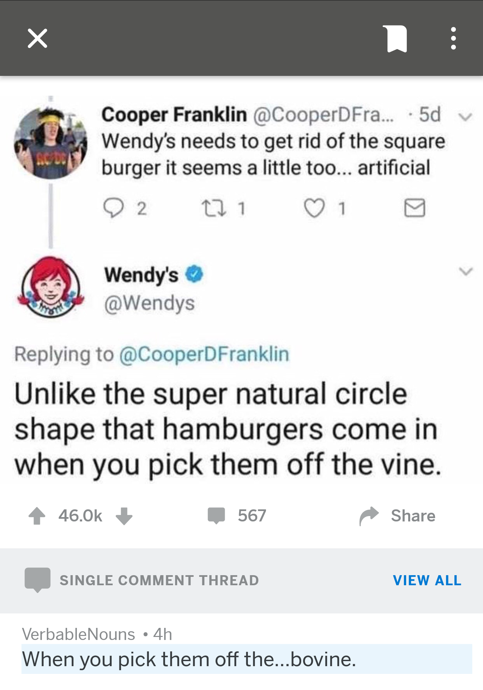Bookmark this post
Image resolution: width=483 pixels, height=690 pixels.
[x=396, y=39]
